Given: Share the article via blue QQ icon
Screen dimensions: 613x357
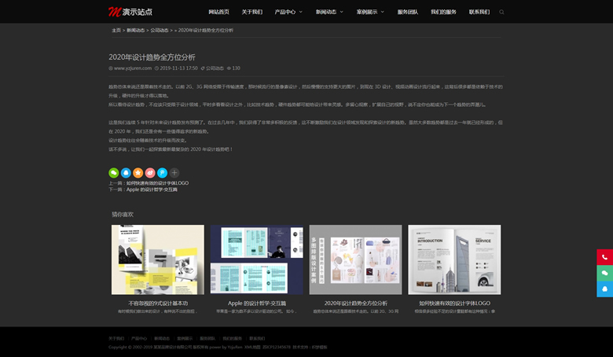Looking at the screenshot, I should click(x=126, y=173).
